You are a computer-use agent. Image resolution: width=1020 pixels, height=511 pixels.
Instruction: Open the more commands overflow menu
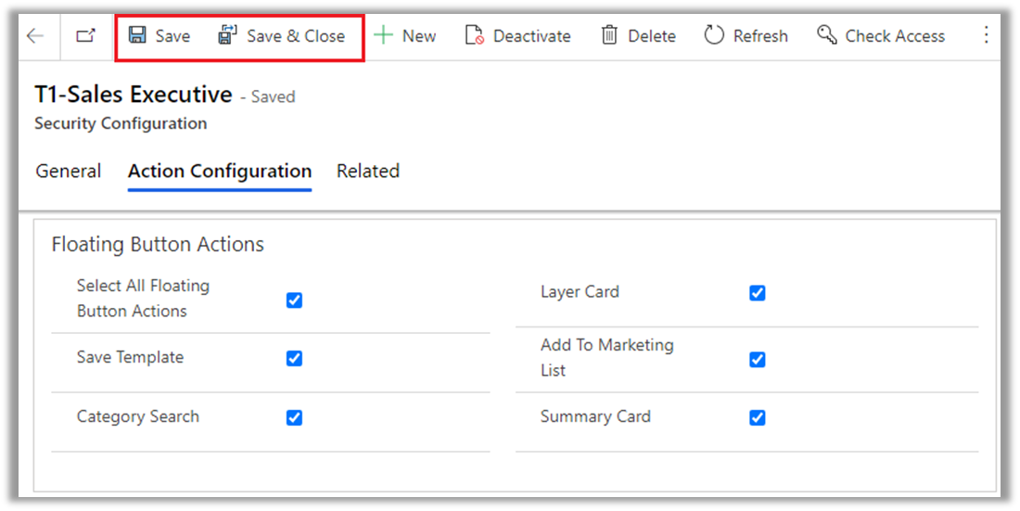click(x=986, y=36)
